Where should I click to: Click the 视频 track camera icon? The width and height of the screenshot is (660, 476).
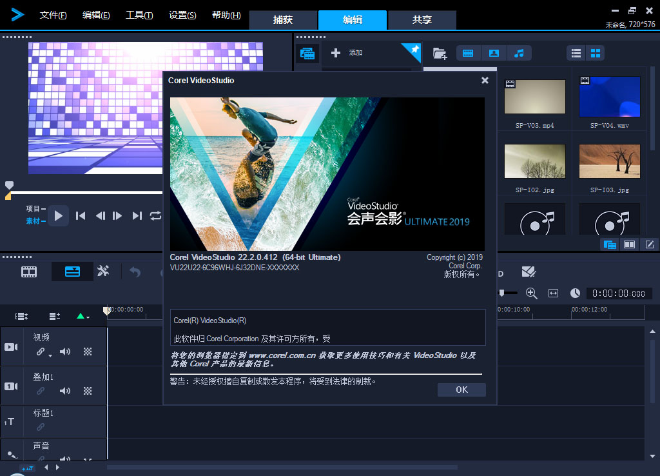tap(11, 347)
